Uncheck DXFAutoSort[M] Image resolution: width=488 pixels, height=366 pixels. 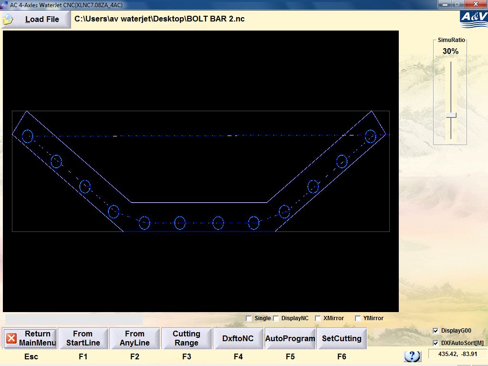(436, 343)
